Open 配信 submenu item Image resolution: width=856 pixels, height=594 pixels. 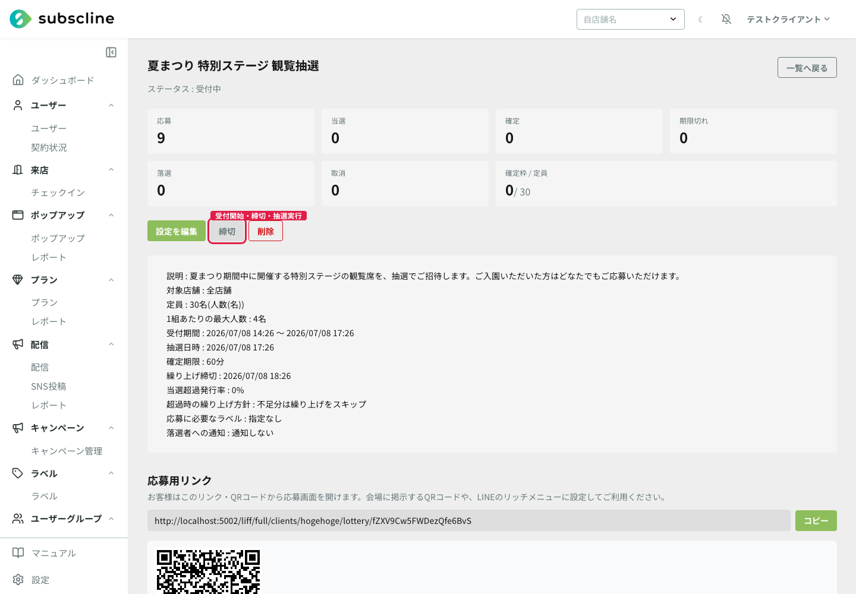(40, 367)
